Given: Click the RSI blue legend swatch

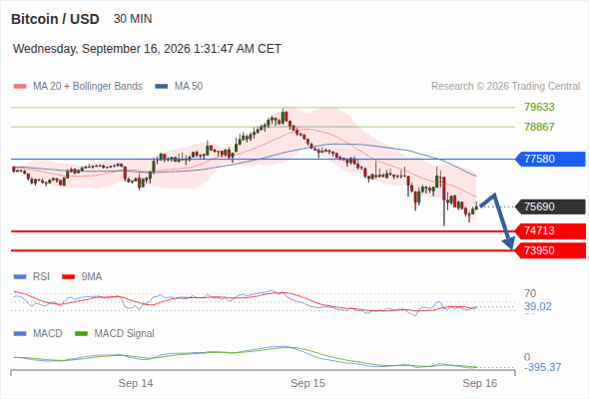Looking at the screenshot, I should point(20,277).
